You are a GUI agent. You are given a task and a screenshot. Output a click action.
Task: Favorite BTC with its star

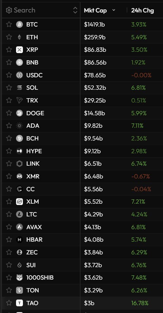tap(9, 24)
